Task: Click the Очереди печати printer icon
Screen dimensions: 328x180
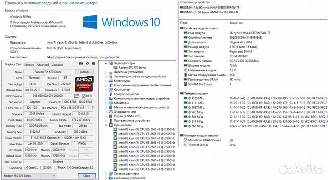Action: pyautogui.click(x=111, y=112)
